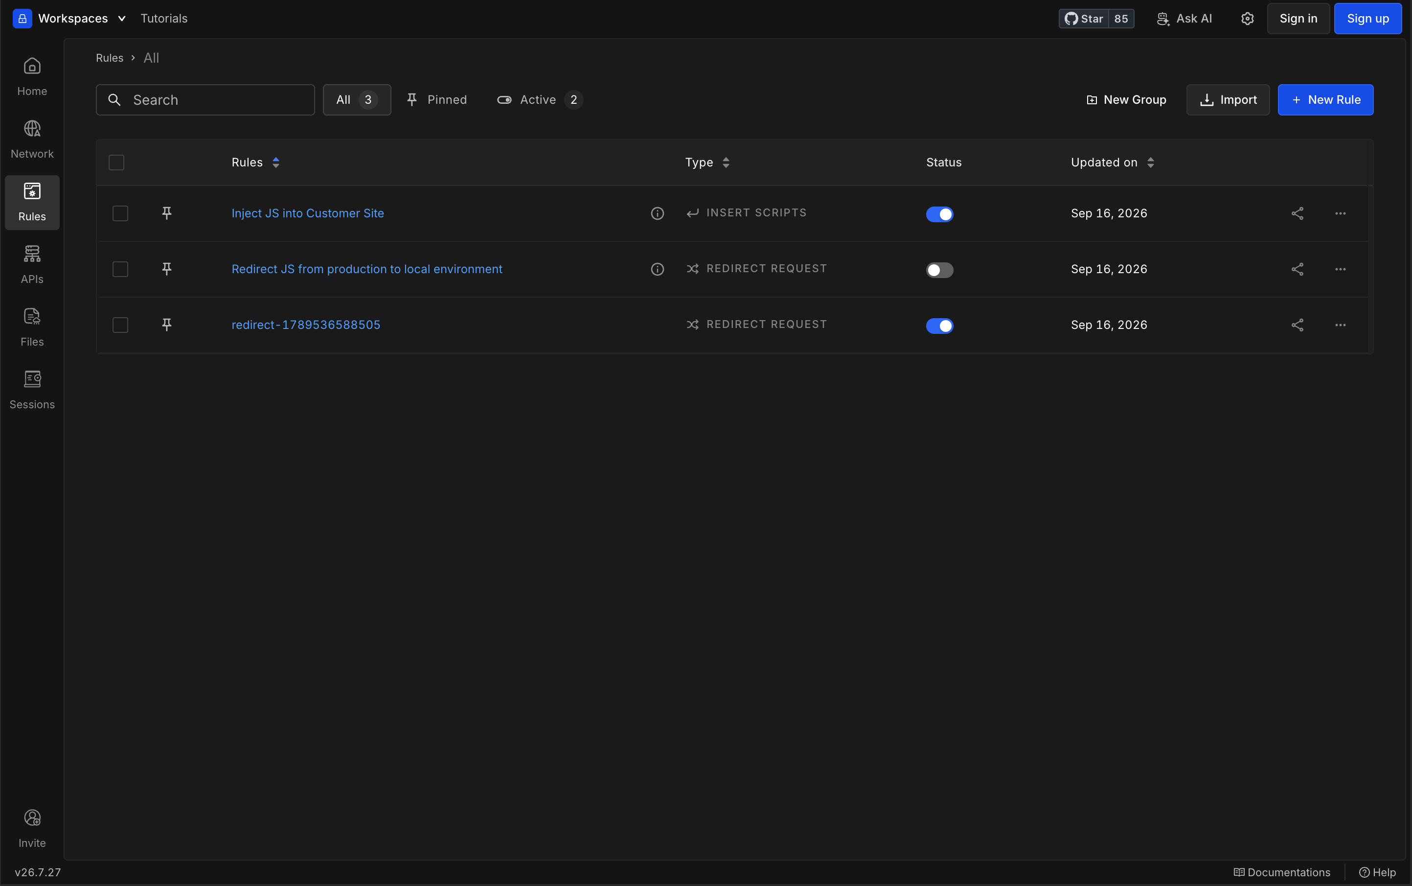1412x886 pixels.
Task: Click the Status column header
Action: [x=943, y=163]
